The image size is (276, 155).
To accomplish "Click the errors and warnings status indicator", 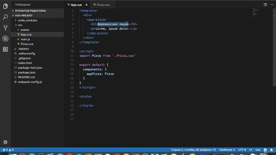I will 8,150.
